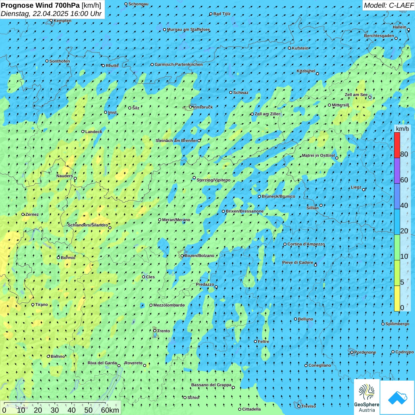415x415 pixels.
Task: Click the Treviso city marker
Action: point(299,406)
